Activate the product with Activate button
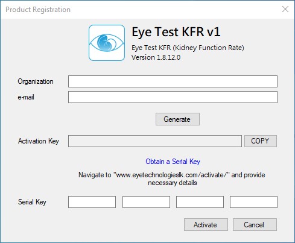This screenshot has width=295, height=243. point(206,225)
